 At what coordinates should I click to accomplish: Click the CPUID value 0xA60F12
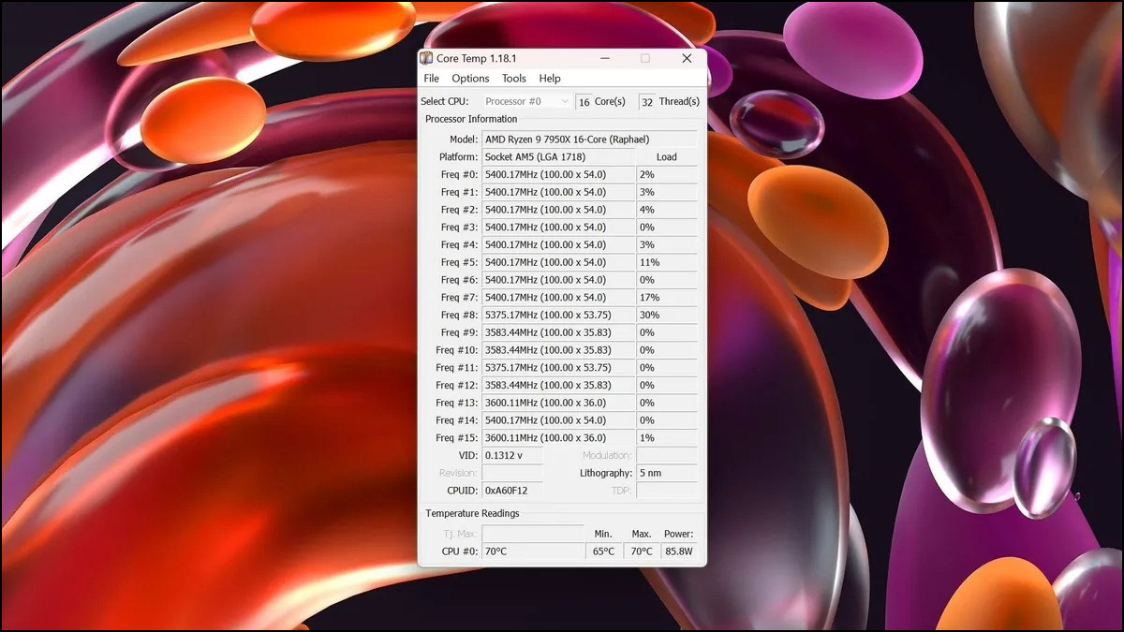point(512,491)
